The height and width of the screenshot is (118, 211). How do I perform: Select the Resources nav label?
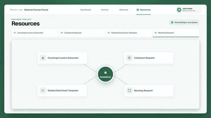(x=145, y=10)
